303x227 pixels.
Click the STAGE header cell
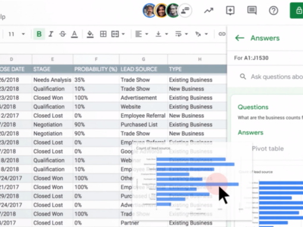pos(52,70)
